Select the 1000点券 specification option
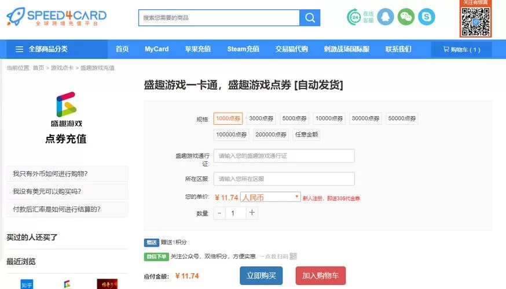Viewport: 506px width, 289px height. [228, 118]
